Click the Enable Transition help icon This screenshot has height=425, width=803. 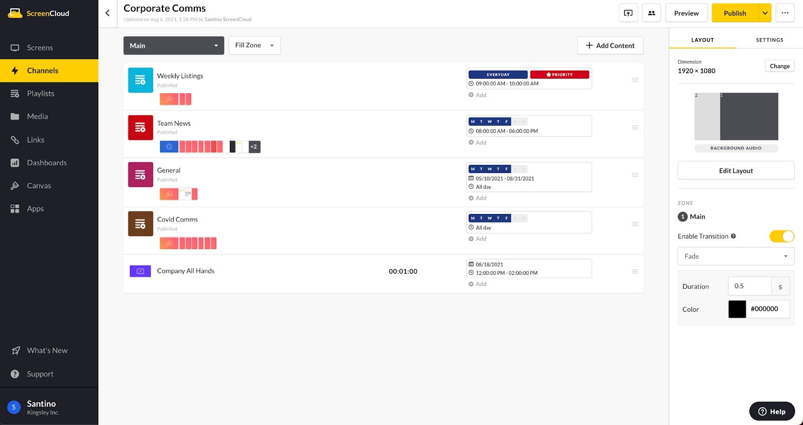(733, 236)
